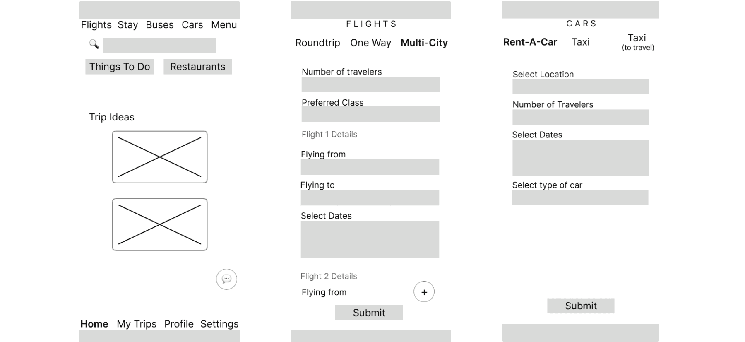The width and height of the screenshot is (745, 342).
Task: Select the Roundtrip flight option
Action: pyautogui.click(x=317, y=43)
